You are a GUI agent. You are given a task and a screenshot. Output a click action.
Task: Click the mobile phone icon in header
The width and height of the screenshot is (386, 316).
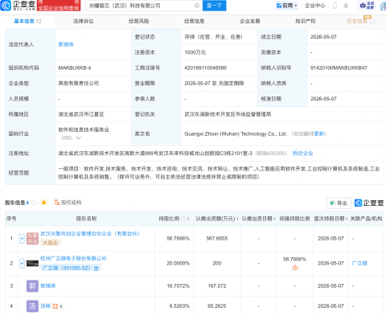pos(335,6)
